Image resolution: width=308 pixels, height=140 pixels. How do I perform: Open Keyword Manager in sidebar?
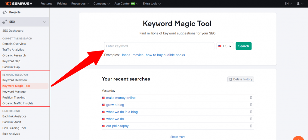(x=14, y=92)
